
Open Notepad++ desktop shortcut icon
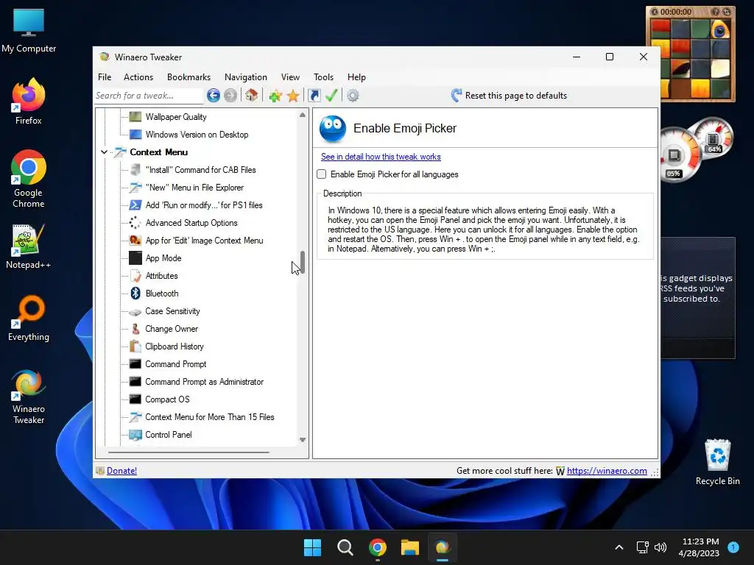(x=29, y=240)
